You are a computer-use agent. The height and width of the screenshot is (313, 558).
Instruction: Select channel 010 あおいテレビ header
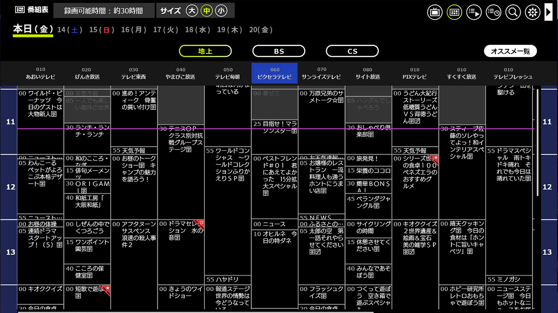click(x=41, y=73)
